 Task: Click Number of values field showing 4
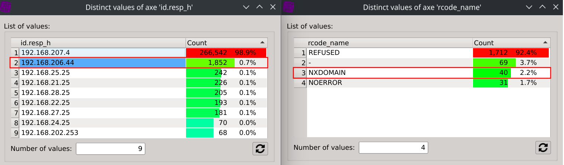pos(393,148)
